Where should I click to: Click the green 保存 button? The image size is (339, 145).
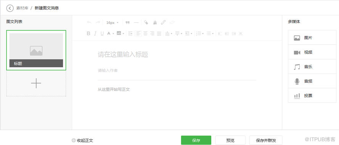(x=196, y=140)
